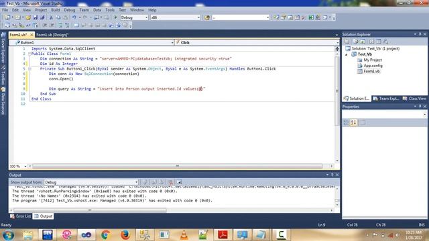Screen dimensions: 429x241
Task: Click Show All Files icon in Solution Explorer
Action: click(356, 42)
